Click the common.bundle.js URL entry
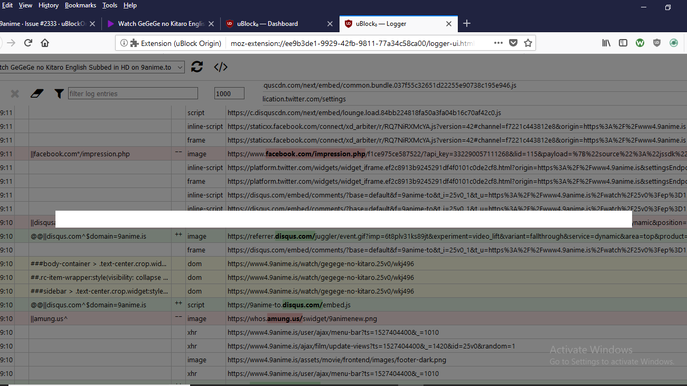 (389, 85)
